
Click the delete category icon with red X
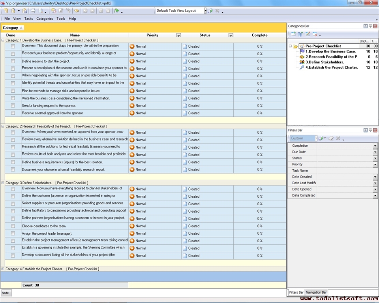pos(315,34)
